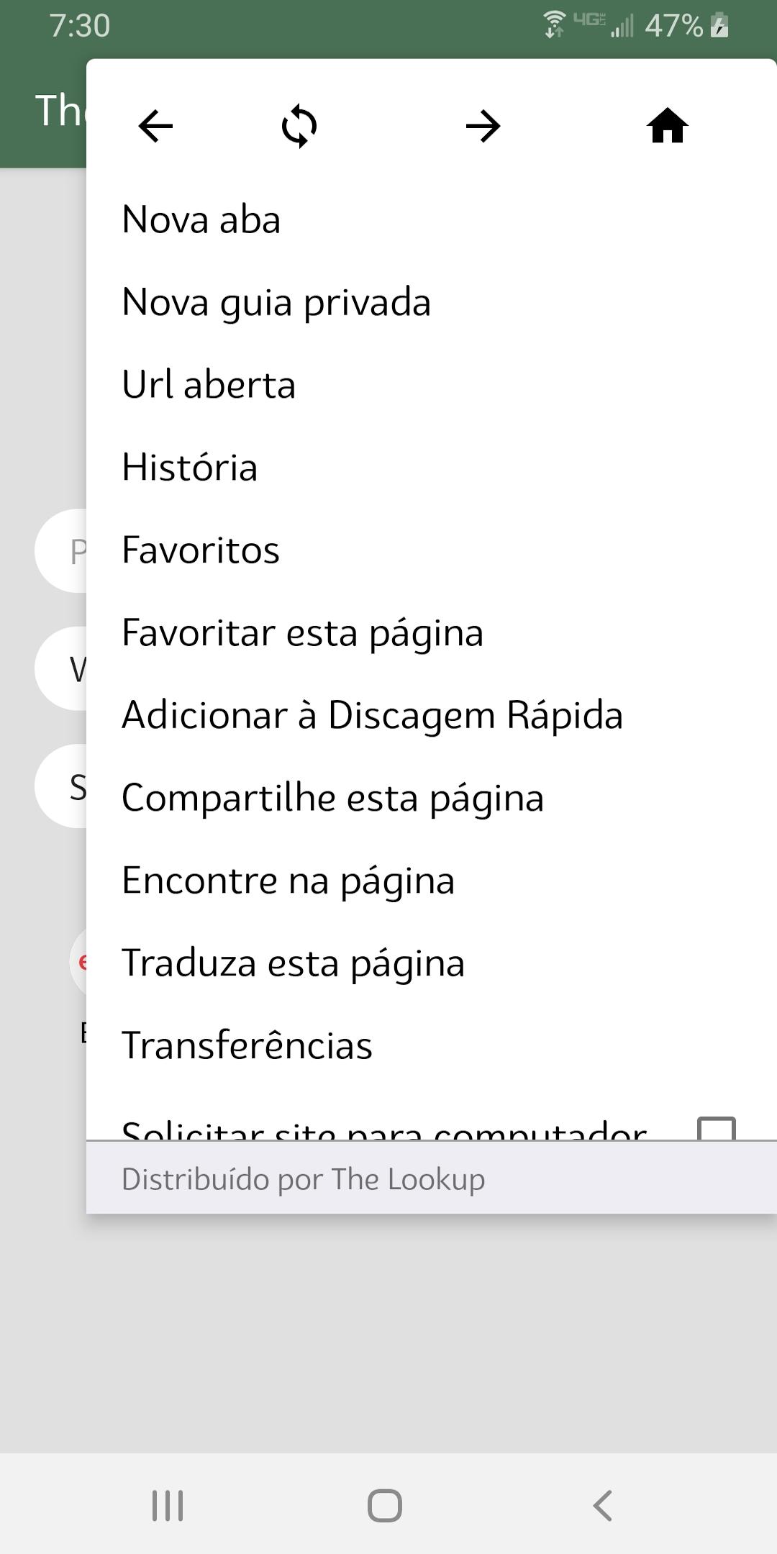Screen dimensions: 777x1554
Task: Open História from the menu
Action: (x=190, y=468)
